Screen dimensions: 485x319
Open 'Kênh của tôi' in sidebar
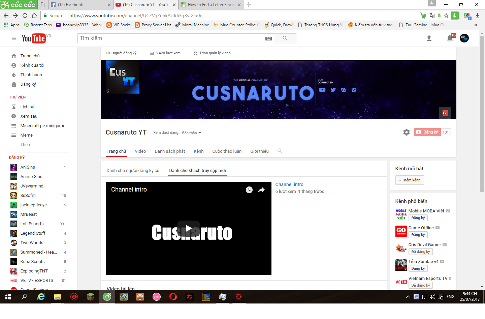(32, 65)
